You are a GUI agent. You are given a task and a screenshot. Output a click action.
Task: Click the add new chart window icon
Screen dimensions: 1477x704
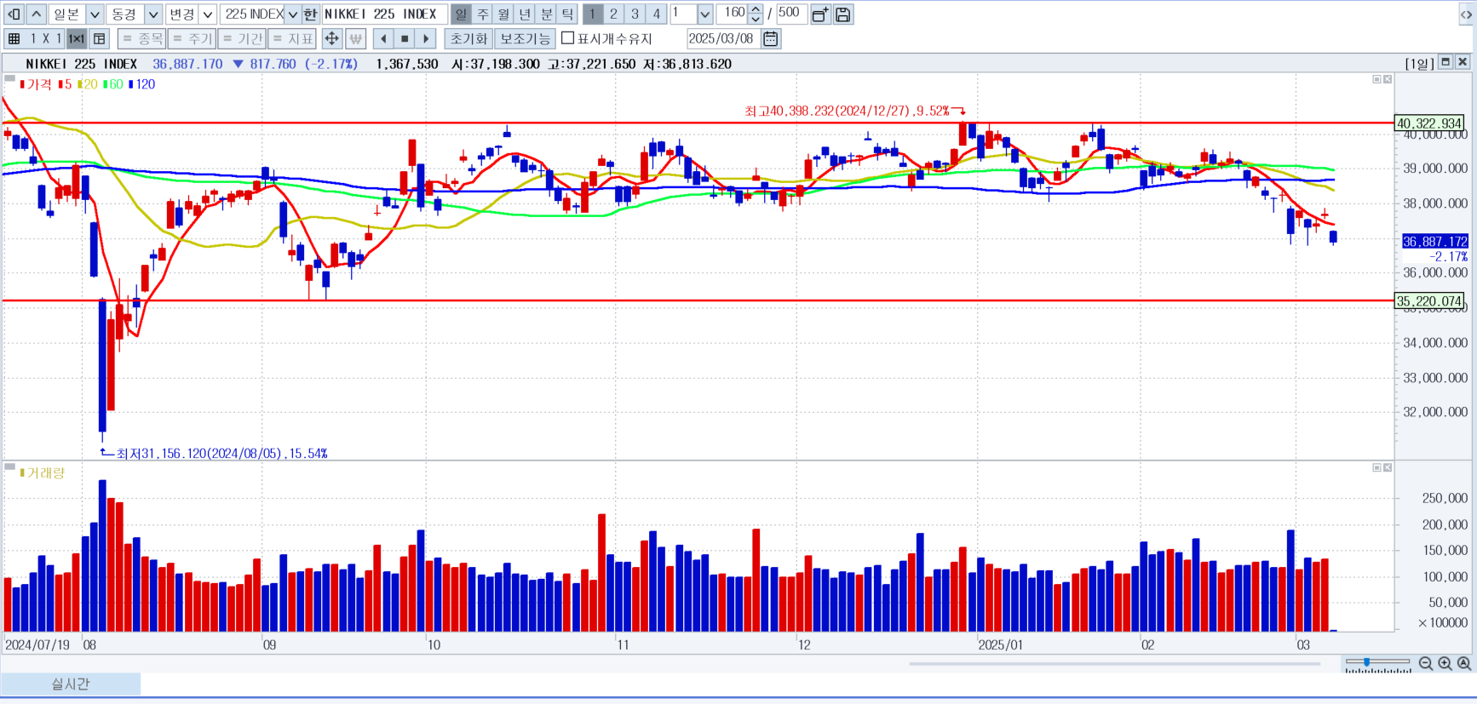[x=820, y=14]
